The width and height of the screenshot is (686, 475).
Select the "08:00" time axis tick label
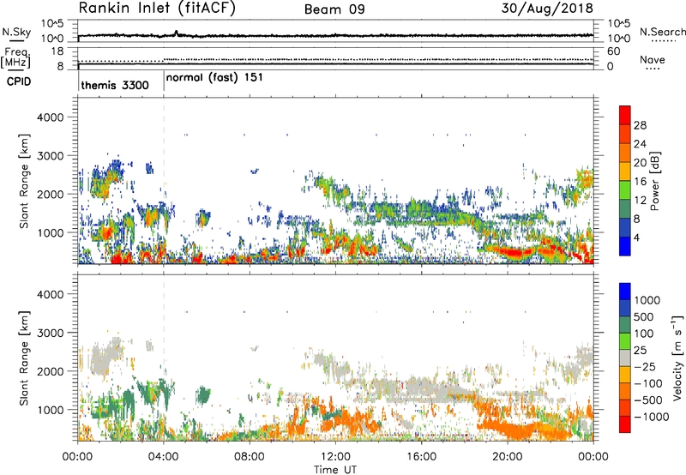250,457
